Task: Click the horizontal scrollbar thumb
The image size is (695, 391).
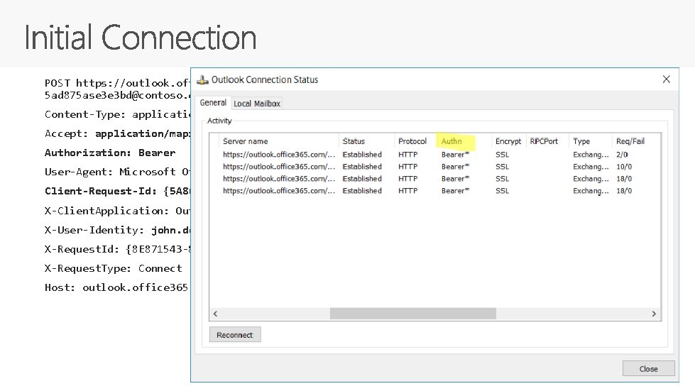Action: [413, 314]
